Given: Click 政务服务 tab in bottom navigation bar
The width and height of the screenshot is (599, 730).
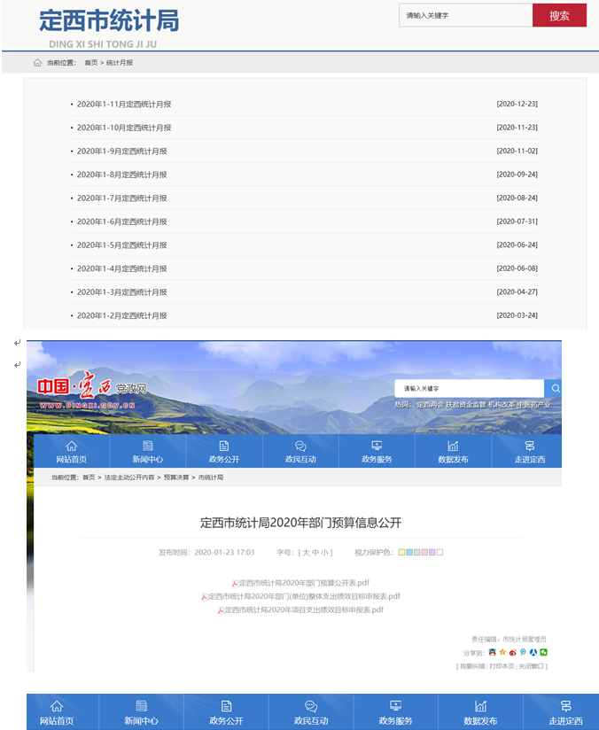Looking at the screenshot, I should 395,711.
